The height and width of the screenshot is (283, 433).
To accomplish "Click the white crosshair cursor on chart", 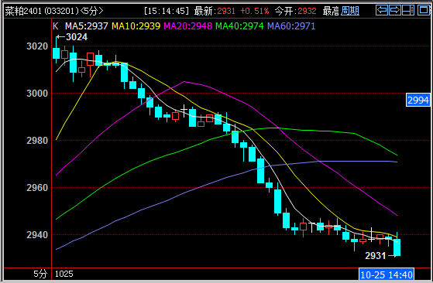I will [x=184, y=111].
